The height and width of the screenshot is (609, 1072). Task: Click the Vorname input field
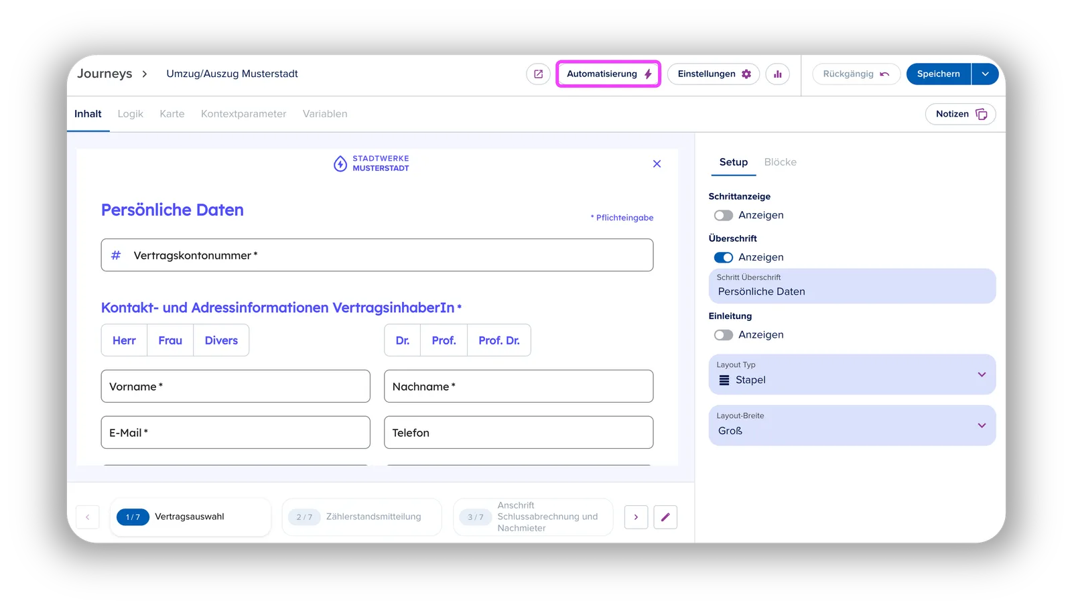236,387
